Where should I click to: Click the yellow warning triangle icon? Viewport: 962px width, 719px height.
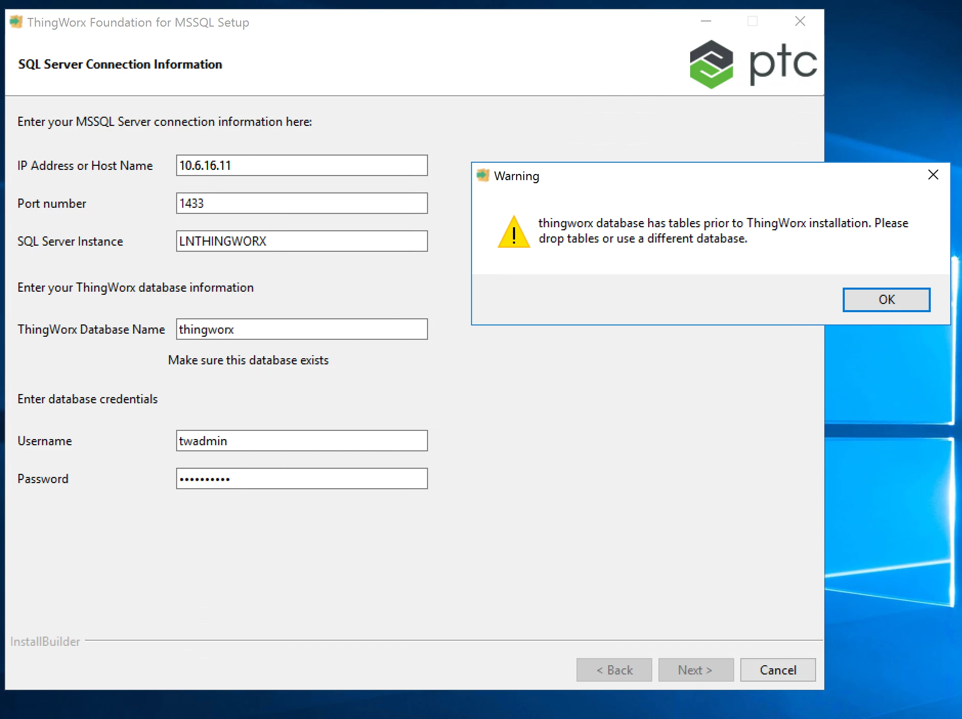click(514, 232)
